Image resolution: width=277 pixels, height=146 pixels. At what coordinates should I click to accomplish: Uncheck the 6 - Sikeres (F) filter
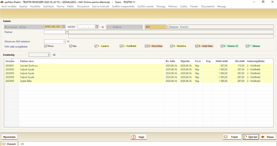coord(222,46)
